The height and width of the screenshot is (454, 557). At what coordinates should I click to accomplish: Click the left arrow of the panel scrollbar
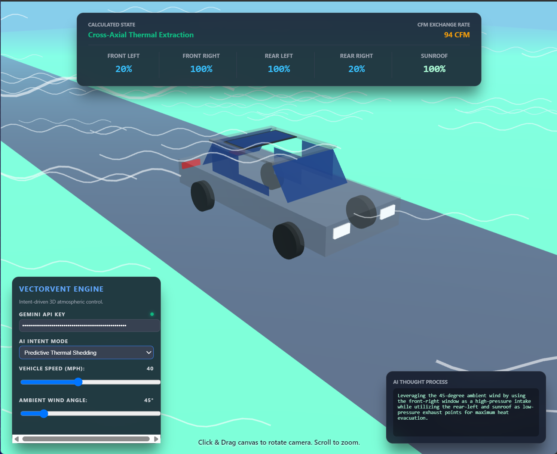coord(16,439)
